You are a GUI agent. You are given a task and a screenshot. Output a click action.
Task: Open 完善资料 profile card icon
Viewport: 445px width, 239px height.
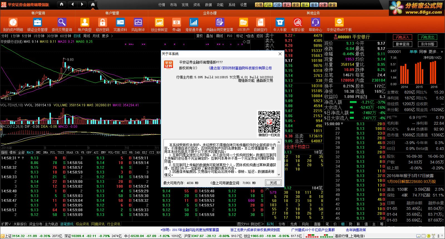pyautogui.click(x=120, y=22)
